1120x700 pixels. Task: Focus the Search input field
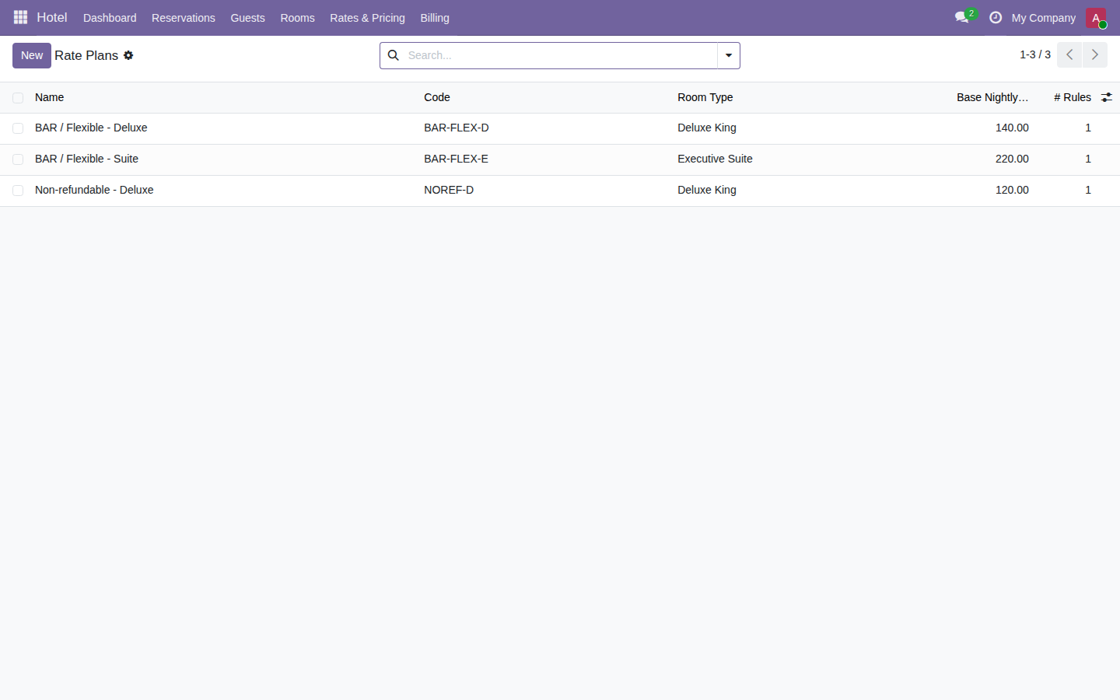click(560, 55)
